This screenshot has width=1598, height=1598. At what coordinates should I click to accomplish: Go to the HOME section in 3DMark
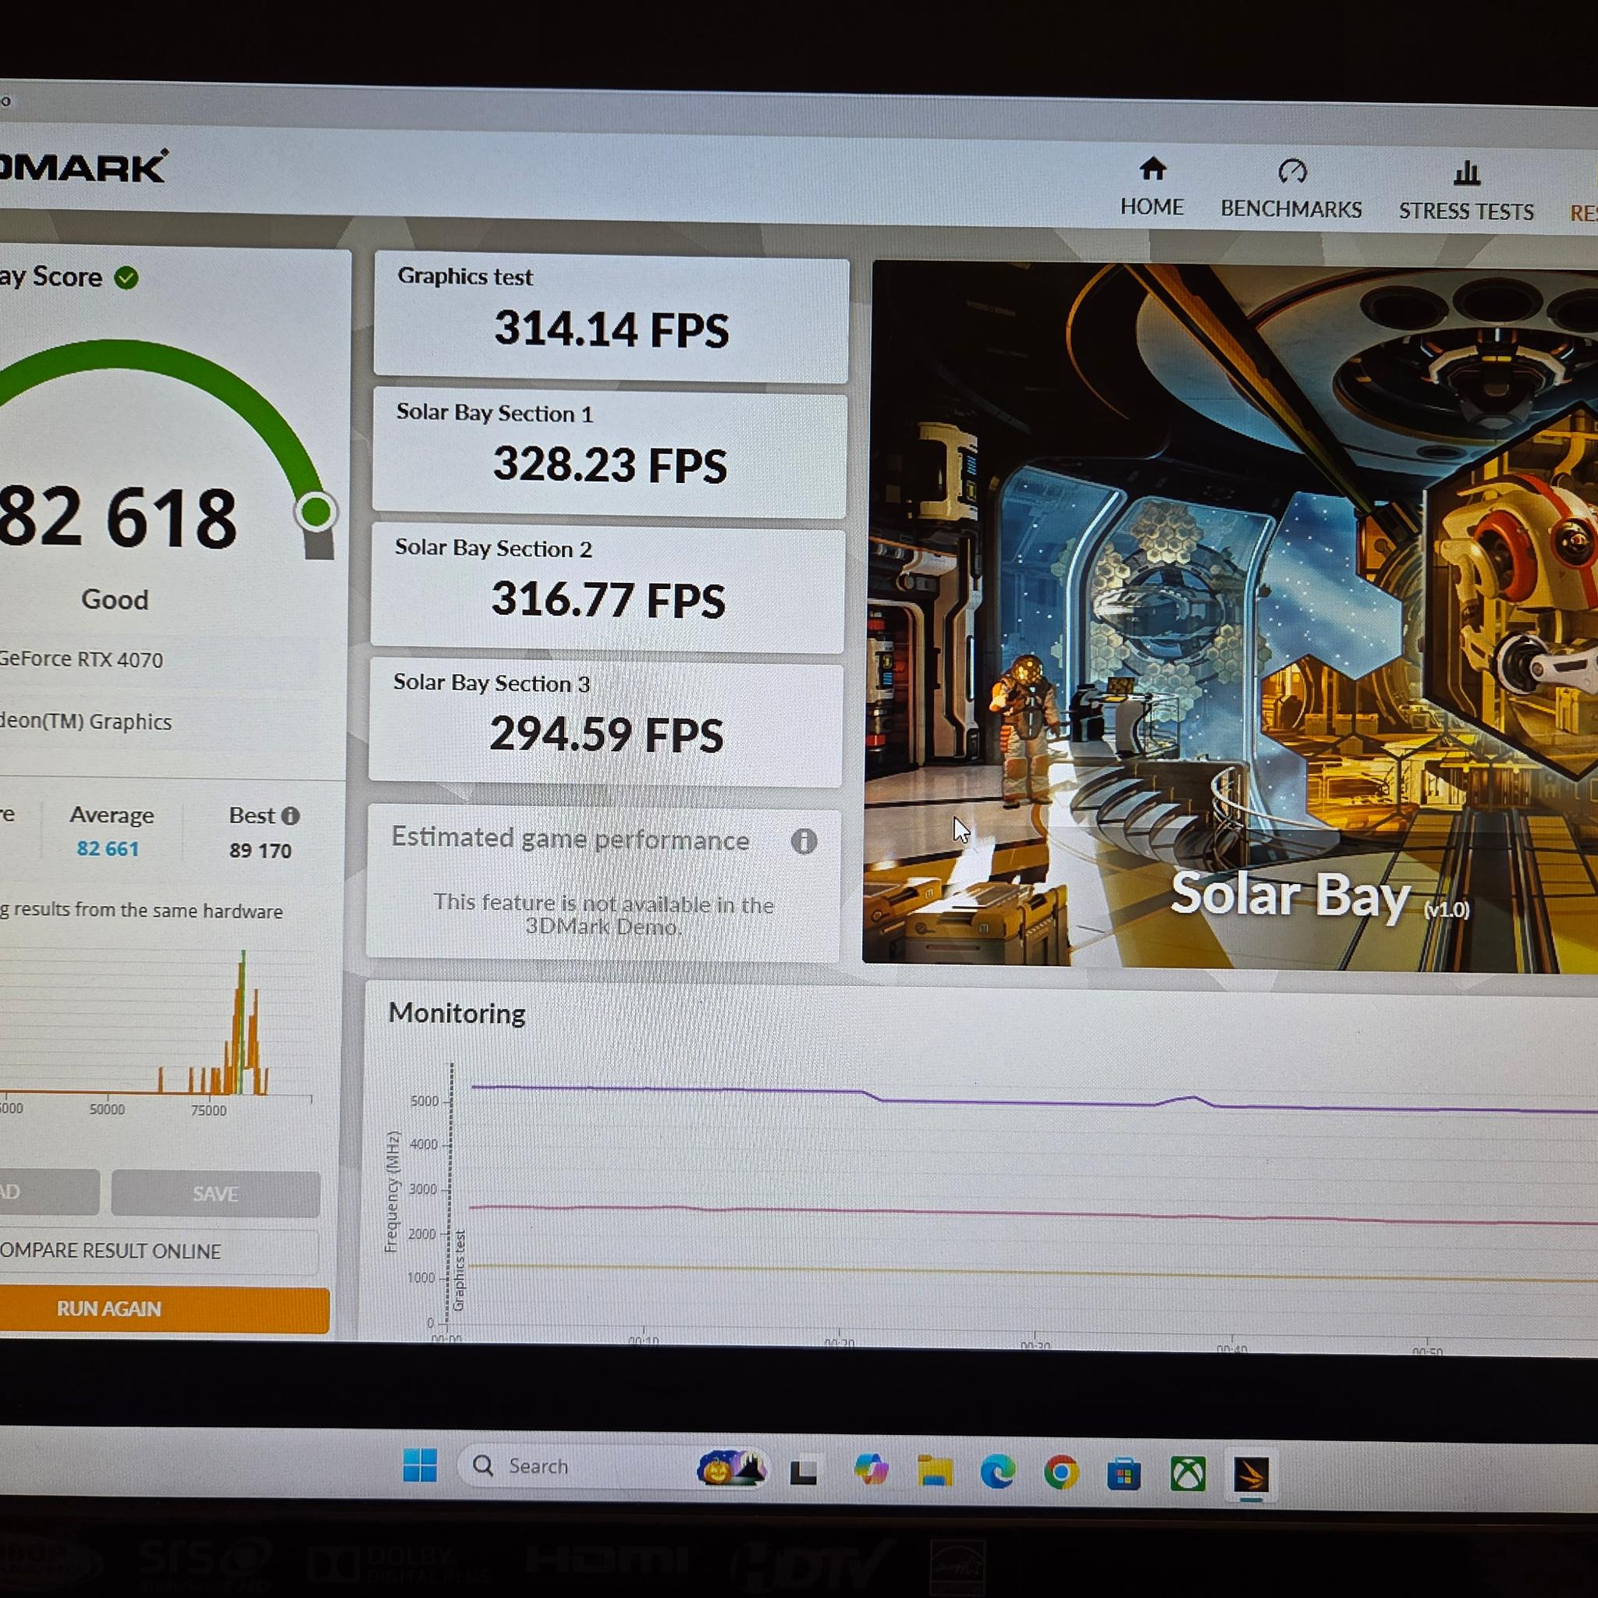tap(1152, 188)
